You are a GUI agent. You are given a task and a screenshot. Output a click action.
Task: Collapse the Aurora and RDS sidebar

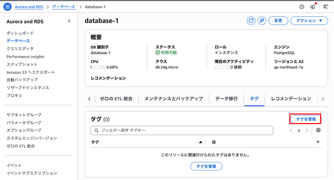click(69, 21)
